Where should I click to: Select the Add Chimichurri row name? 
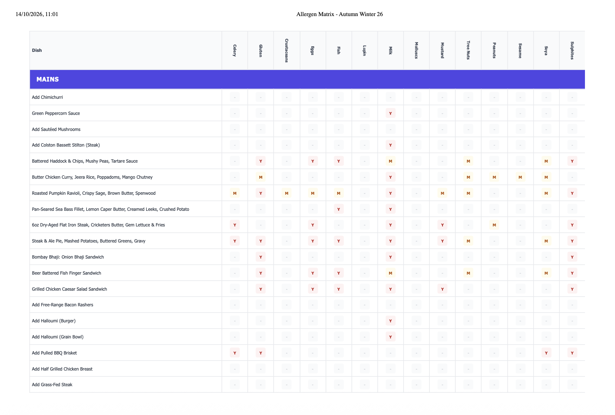click(x=47, y=97)
